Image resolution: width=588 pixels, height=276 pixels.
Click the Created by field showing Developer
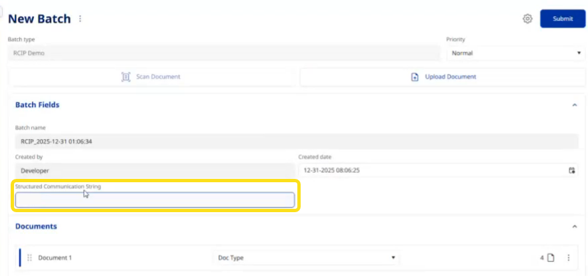tap(154, 170)
